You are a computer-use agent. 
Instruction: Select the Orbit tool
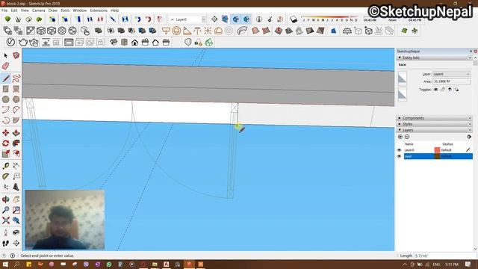5,200
